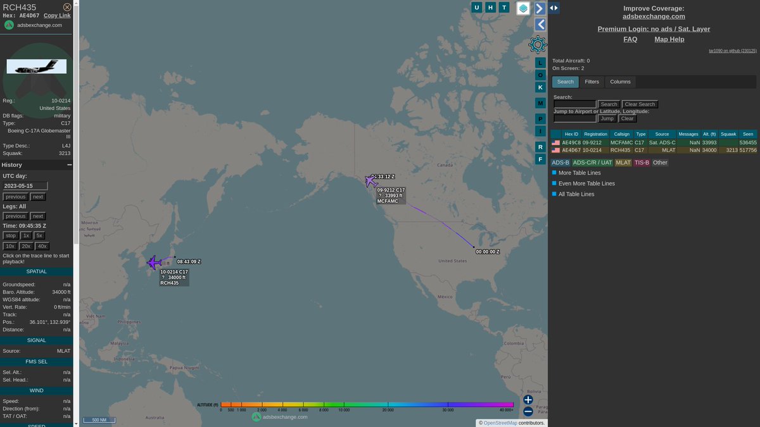Go to previous UTC day
Screen dimensions: 760x427
pos(16,197)
